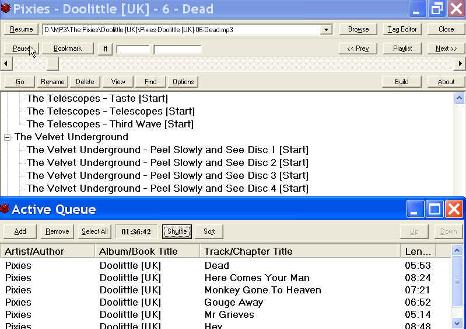The width and height of the screenshot is (466, 329).
Task: Click the Delete button
Action: 85,82
